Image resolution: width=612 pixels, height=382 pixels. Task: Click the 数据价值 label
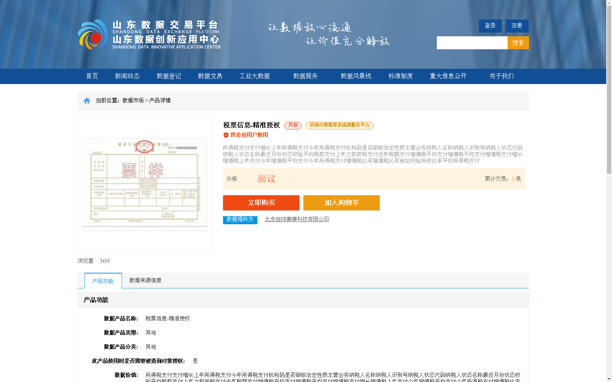pos(126,375)
